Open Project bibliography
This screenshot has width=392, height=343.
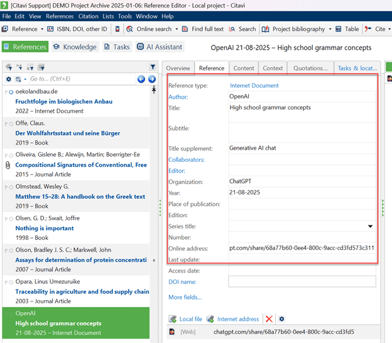click(293, 29)
